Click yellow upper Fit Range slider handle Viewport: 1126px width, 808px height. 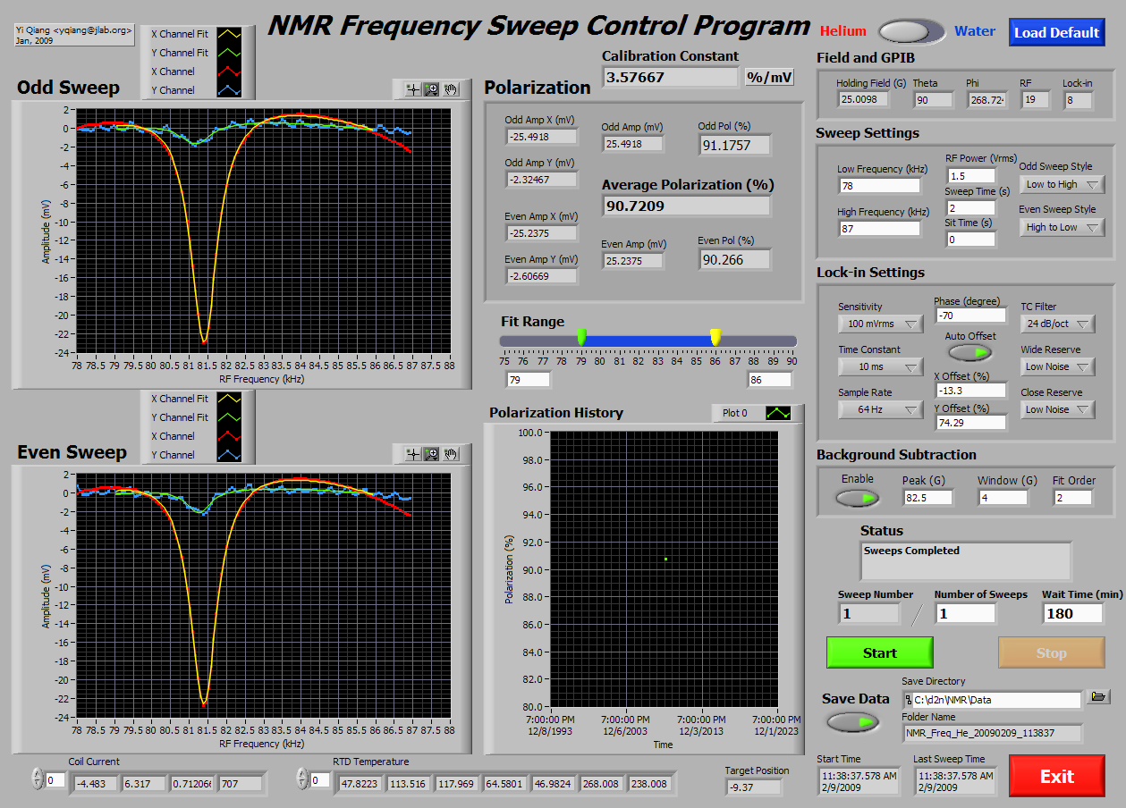pos(715,337)
